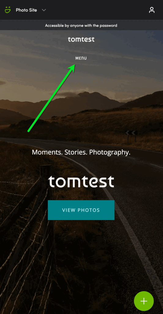Click the green SmugMug smiley logo
The width and height of the screenshot is (163, 314).
coord(8,10)
